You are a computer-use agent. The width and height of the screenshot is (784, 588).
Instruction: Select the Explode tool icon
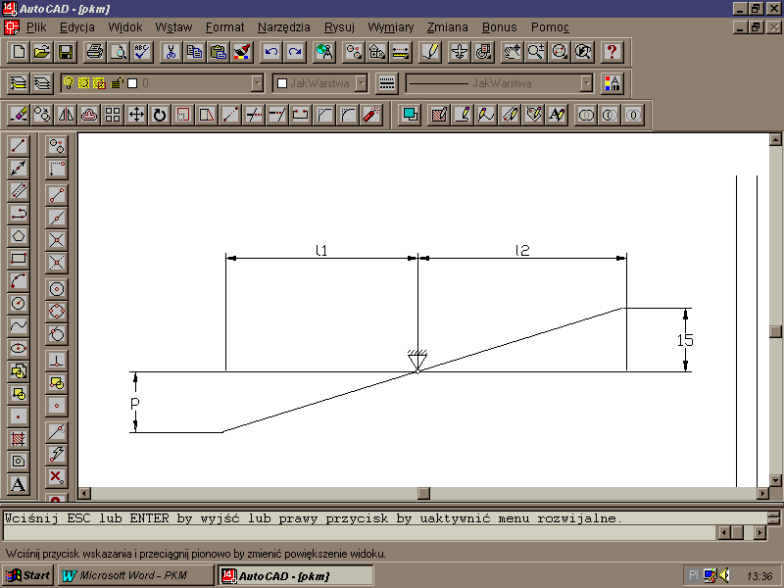click(x=371, y=115)
